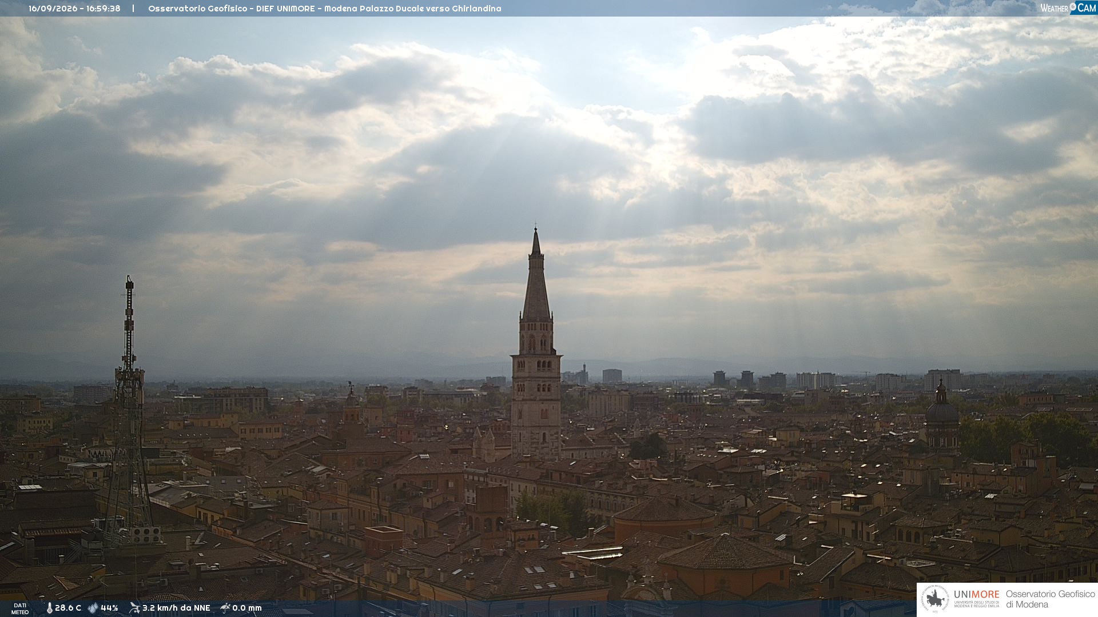Click the WeatherCam camera lens icon
Image resolution: width=1098 pixels, height=617 pixels.
click(1073, 7)
